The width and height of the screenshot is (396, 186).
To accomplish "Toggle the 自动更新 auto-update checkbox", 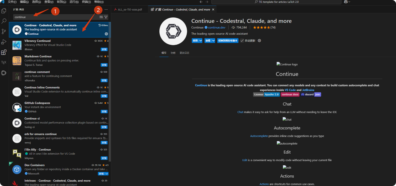I will coord(242,41).
